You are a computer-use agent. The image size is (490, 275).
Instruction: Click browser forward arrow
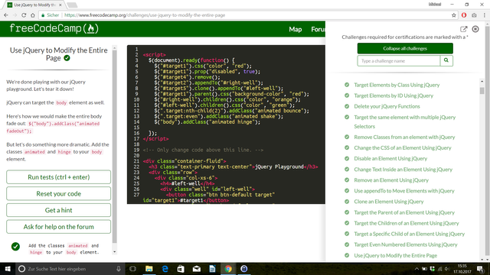point(15,15)
